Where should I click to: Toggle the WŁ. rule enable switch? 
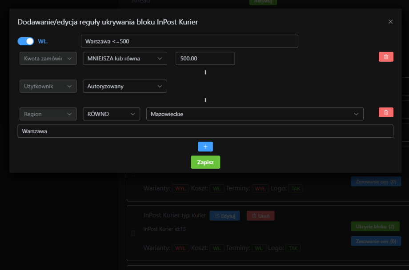click(26, 41)
